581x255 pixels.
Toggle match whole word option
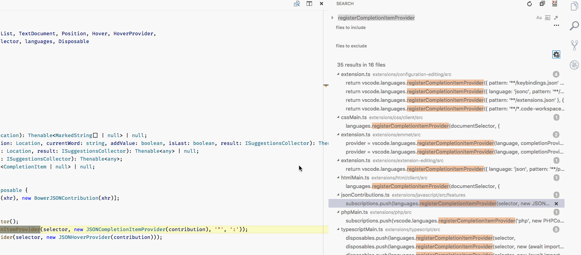pos(547,18)
